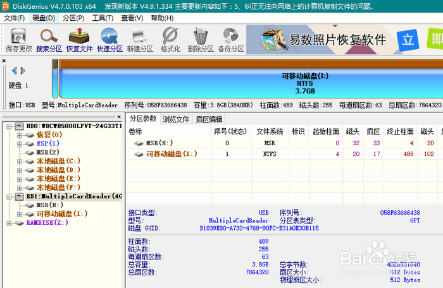Image resolution: width=443 pixels, height=288 pixels.
Task: Expand the 本地磁盘(E:) tree node
Action: [19, 179]
